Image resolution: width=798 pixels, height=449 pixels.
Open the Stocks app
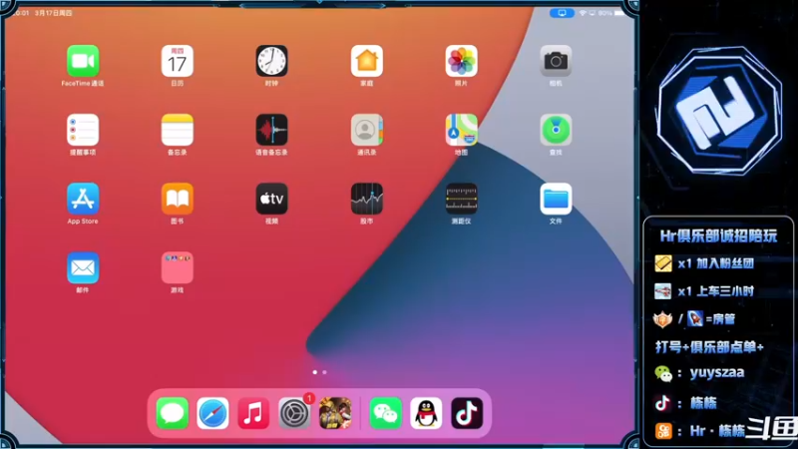click(x=366, y=199)
